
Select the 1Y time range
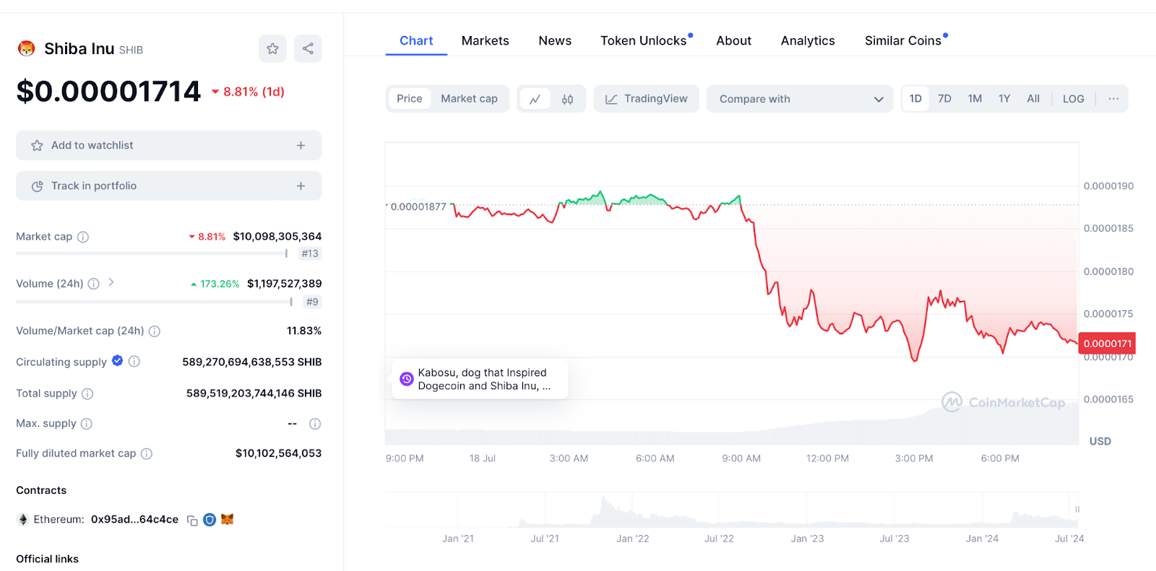(x=1004, y=99)
